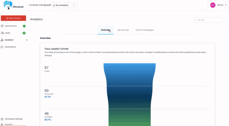This screenshot has height=126, width=229.
Task: Click the Destinations share icon
Action: click(x=2, y=47)
